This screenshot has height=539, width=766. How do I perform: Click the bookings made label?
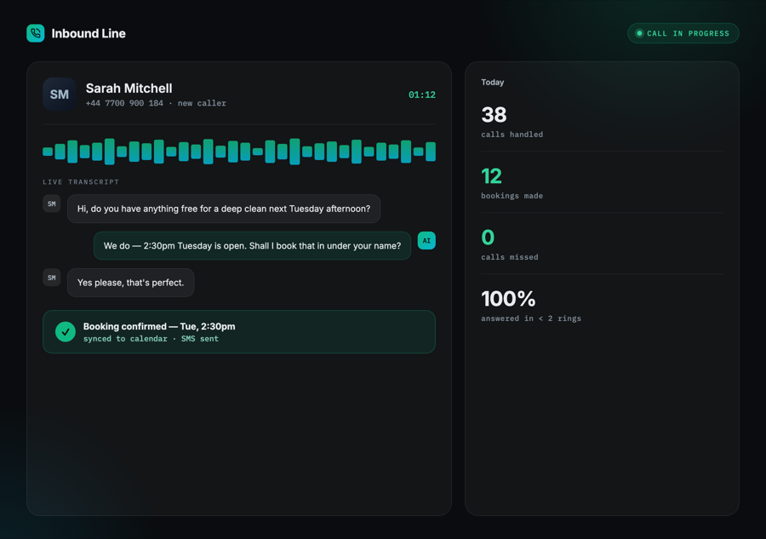[x=512, y=196]
